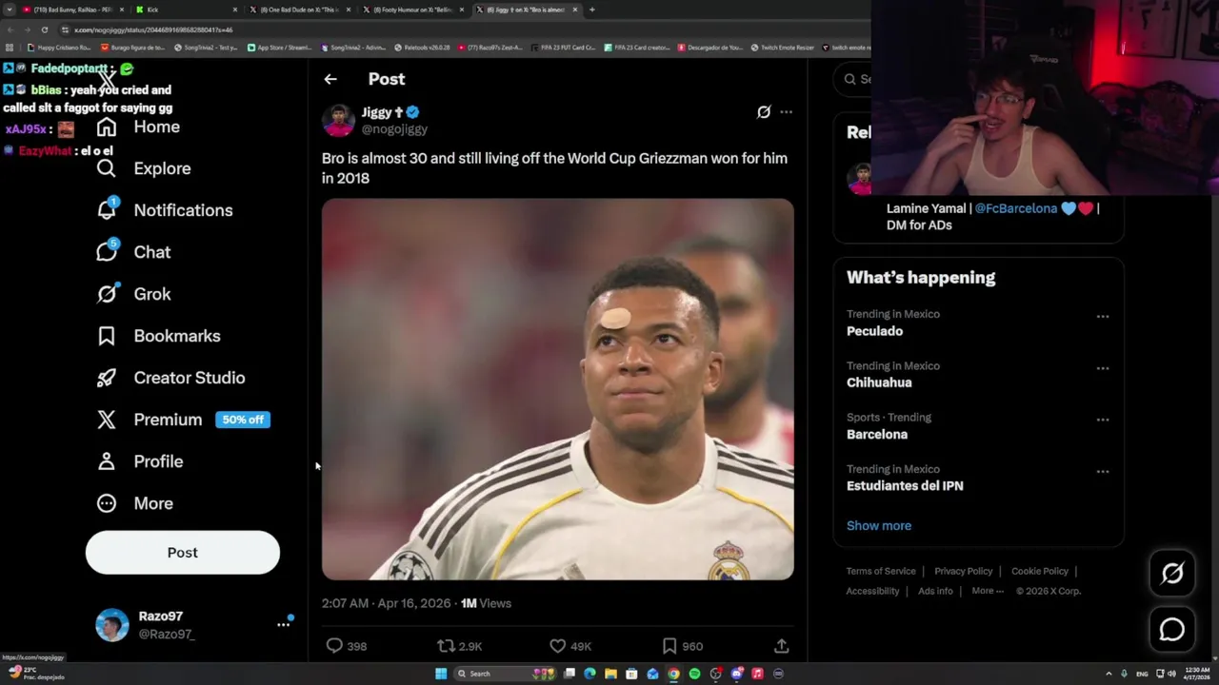This screenshot has height=685, width=1219.
Task: Open Grok from the sidebar
Action: tap(134, 294)
